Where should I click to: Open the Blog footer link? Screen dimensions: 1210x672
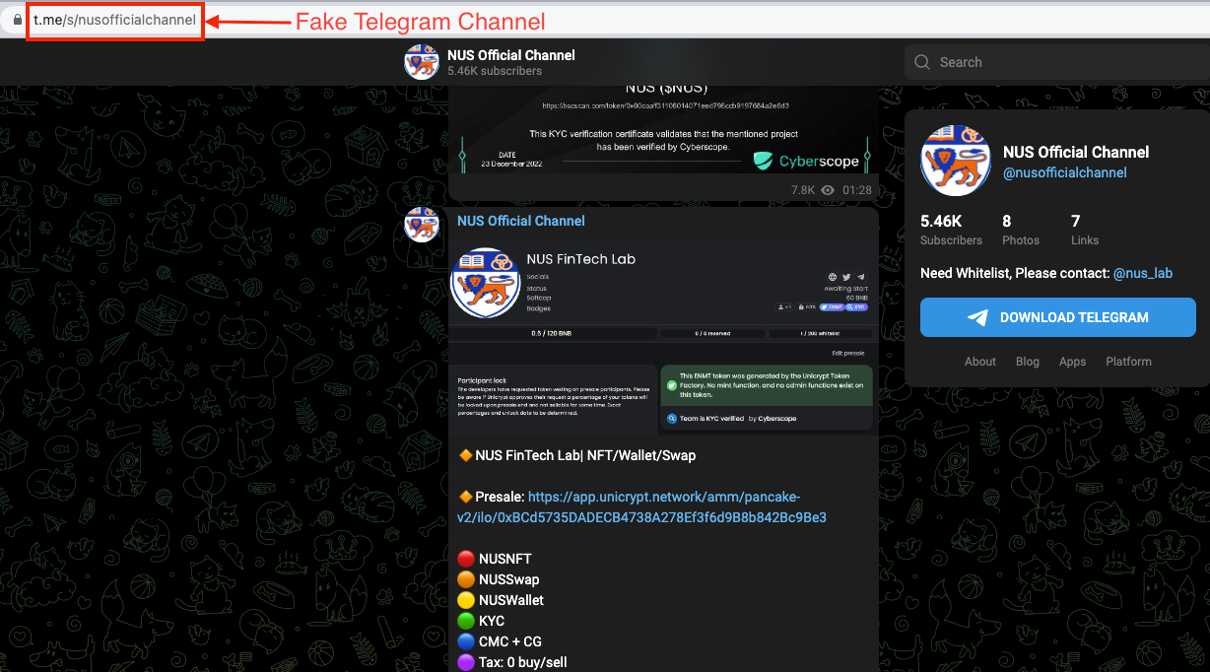1028,362
